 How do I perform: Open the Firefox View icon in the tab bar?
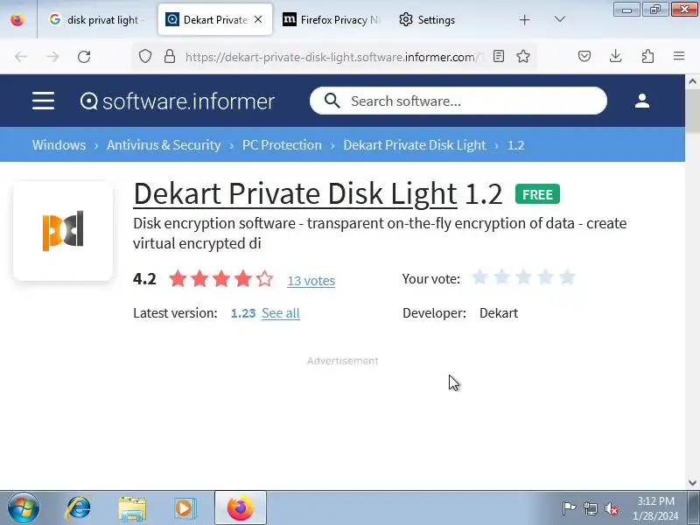[x=17, y=19]
